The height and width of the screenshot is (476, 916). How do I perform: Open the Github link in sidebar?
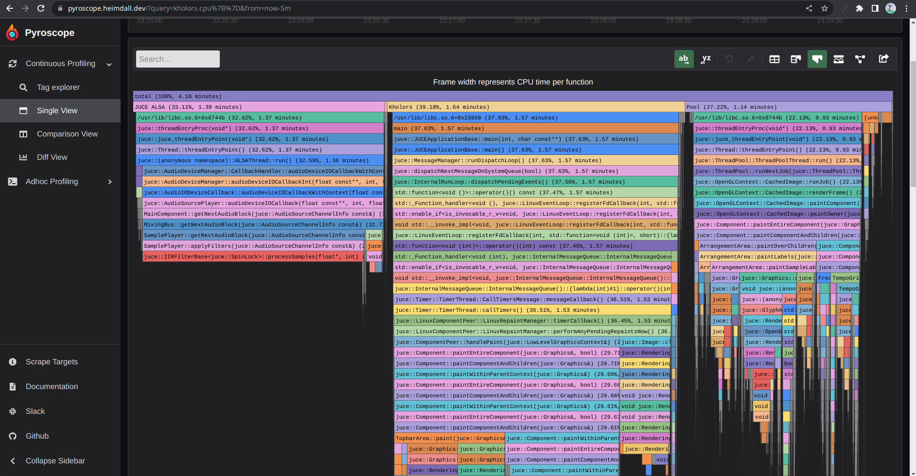click(x=37, y=436)
